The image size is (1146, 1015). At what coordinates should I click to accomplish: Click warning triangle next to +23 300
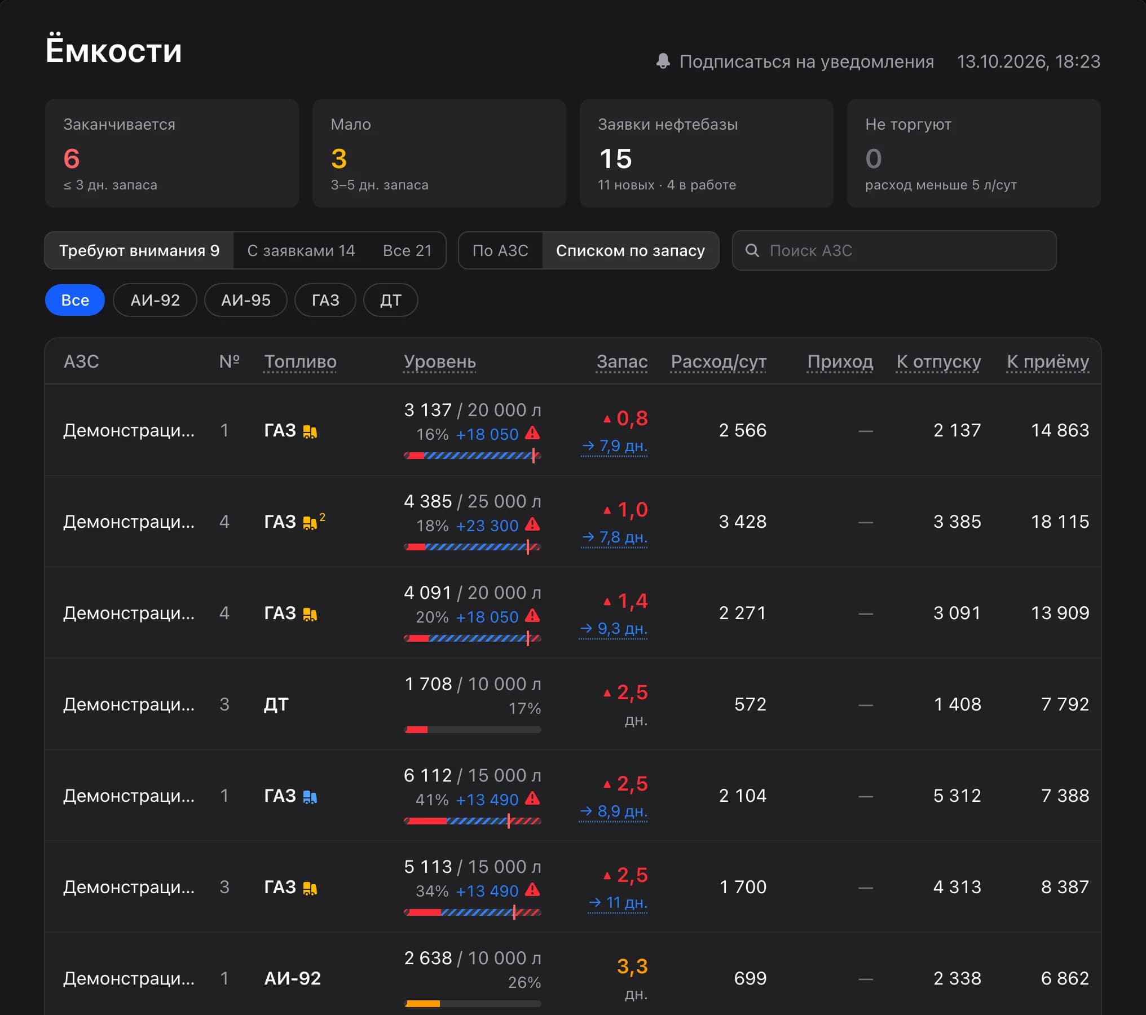(532, 524)
